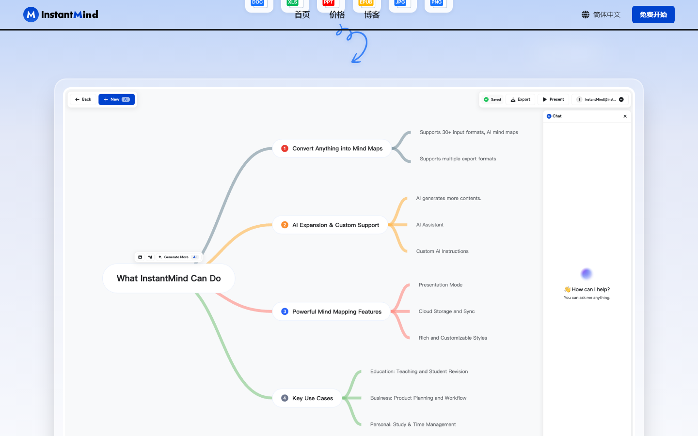Open the 价格 nav item
The width and height of the screenshot is (698, 436).
point(337,15)
